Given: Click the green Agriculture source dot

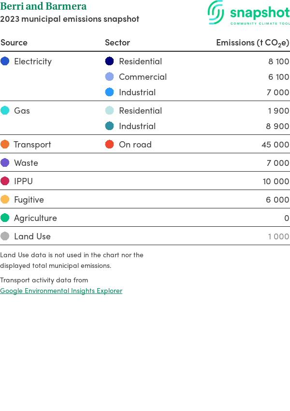Looking at the screenshot, I should click(5, 218).
